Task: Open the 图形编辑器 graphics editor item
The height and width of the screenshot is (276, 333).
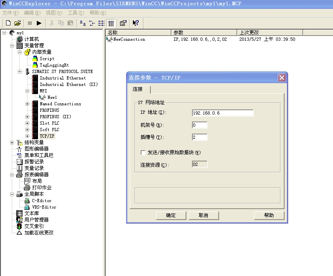Action: coord(36,149)
